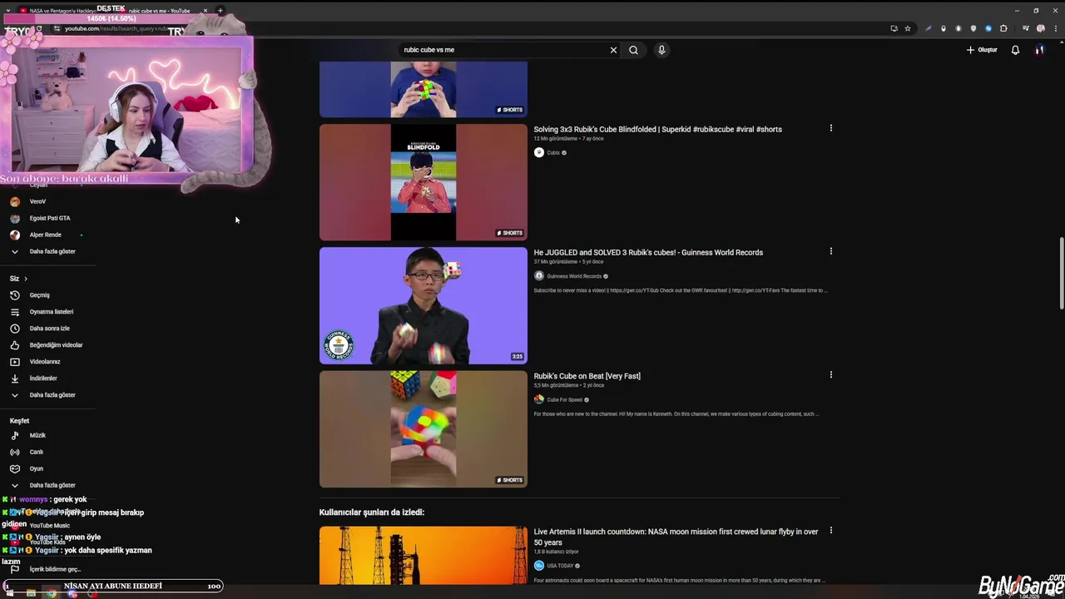Open a new browser tab with the plus button
This screenshot has width=1065, height=599.
220,11
